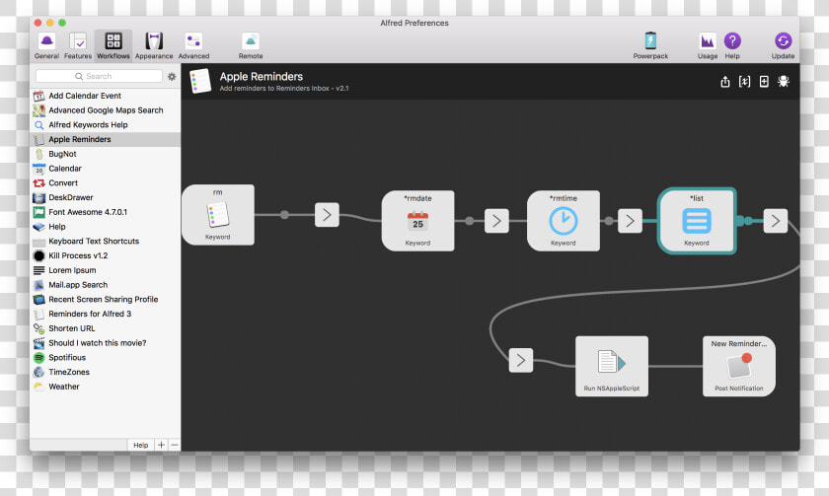Select the Calendar workflow
The image size is (829, 496).
click(x=106, y=169)
